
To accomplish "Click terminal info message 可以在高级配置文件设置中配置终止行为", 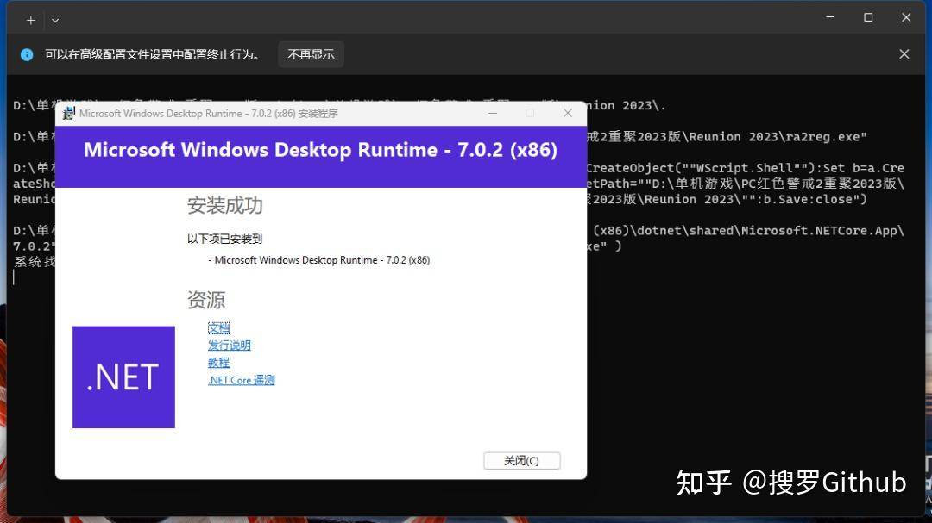I will (152, 54).
